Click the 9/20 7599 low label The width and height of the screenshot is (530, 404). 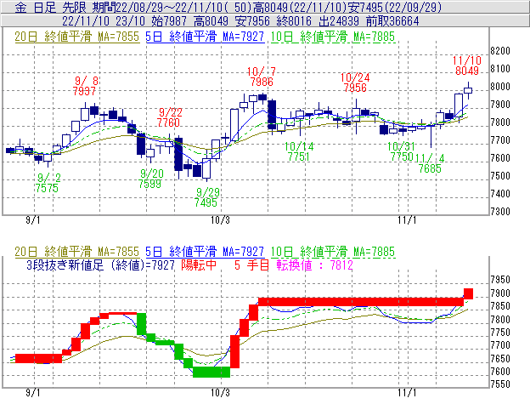point(150,179)
